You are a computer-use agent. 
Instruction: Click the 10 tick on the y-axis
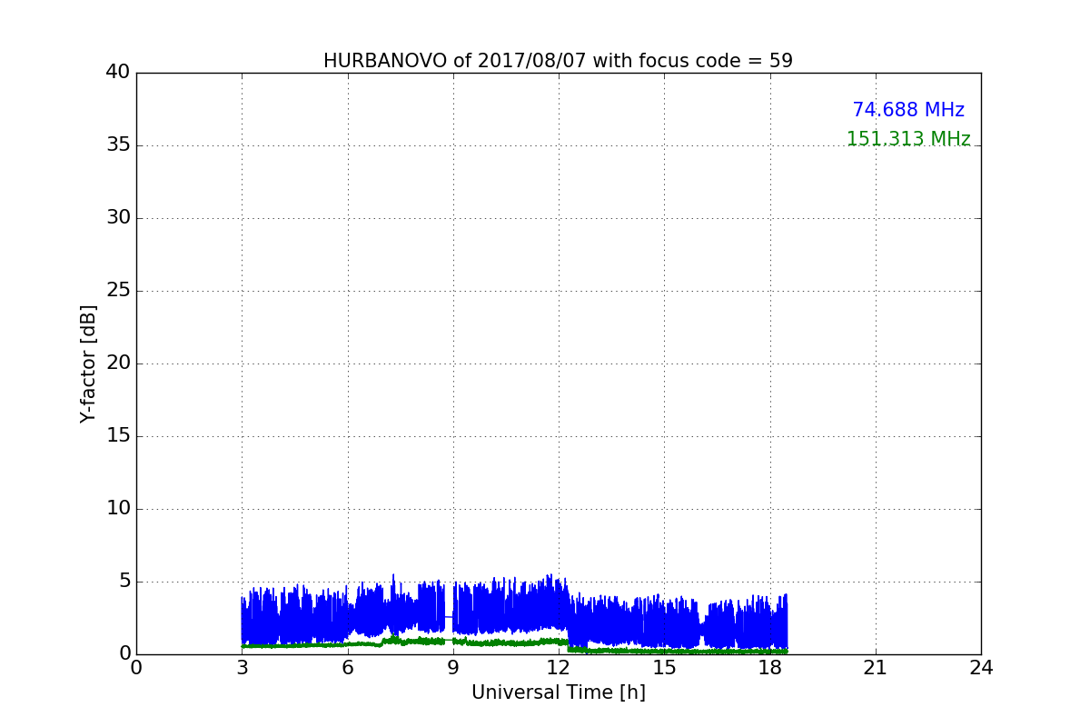(118, 509)
